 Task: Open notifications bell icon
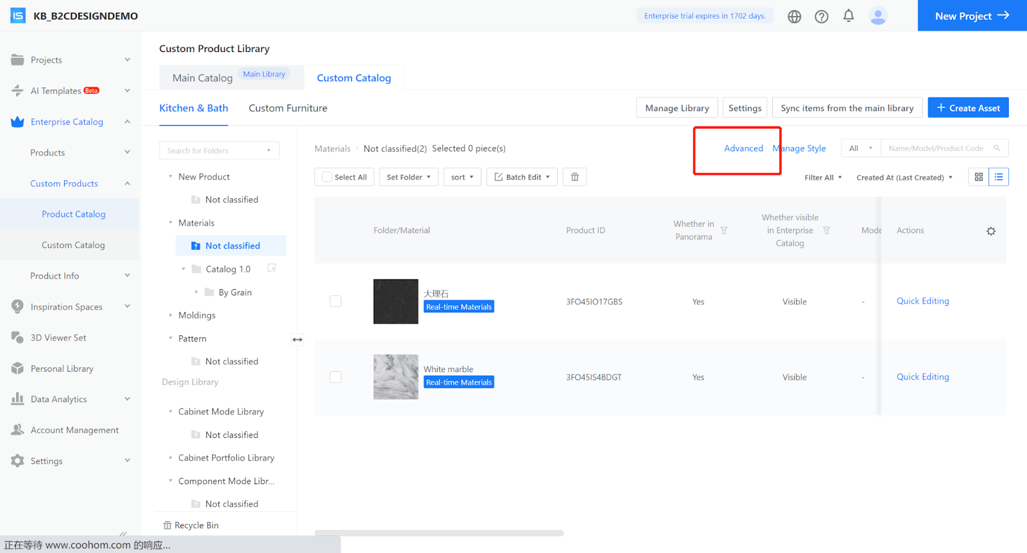click(848, 16)
